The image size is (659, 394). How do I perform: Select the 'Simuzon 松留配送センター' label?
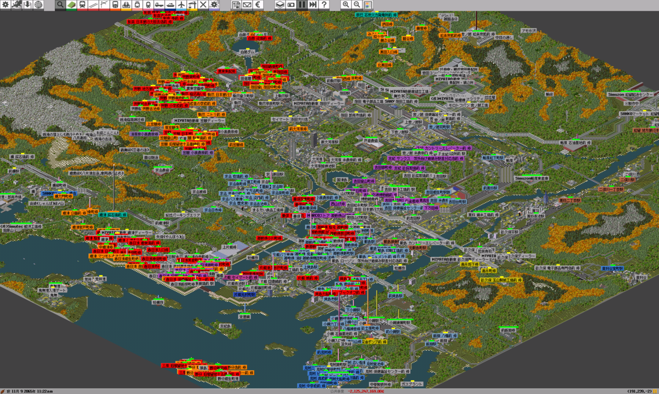click(x=630, y=94)
